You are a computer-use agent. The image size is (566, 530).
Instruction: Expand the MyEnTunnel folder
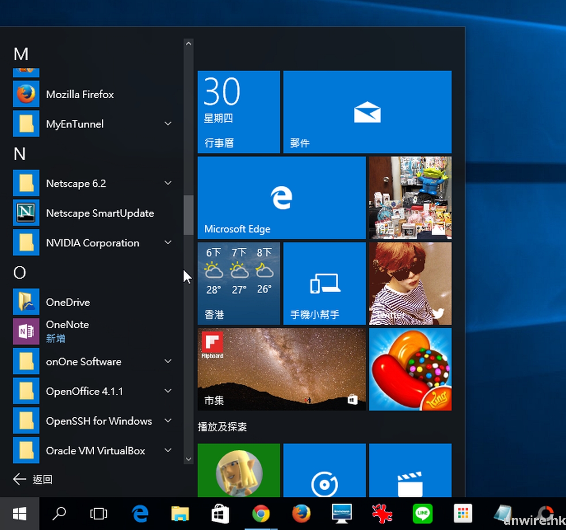(168, 124)
